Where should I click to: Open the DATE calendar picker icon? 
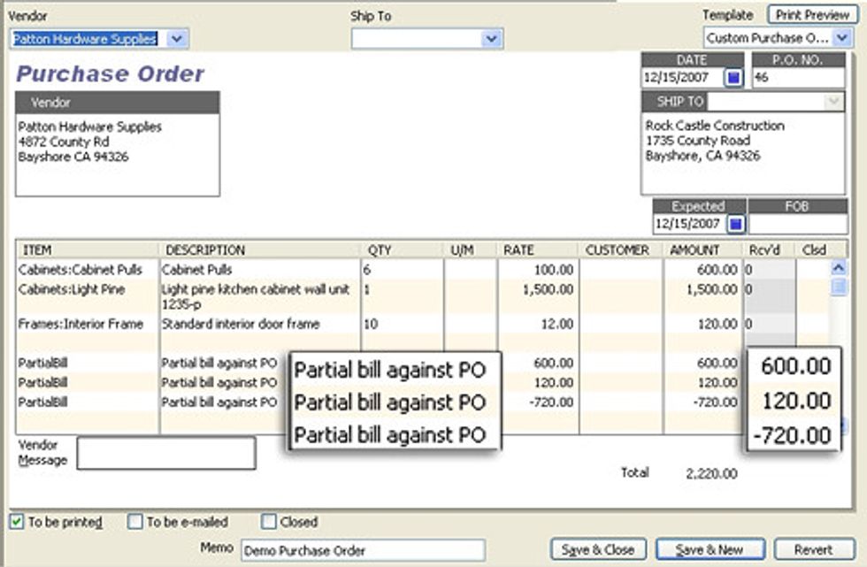point(733,78)
